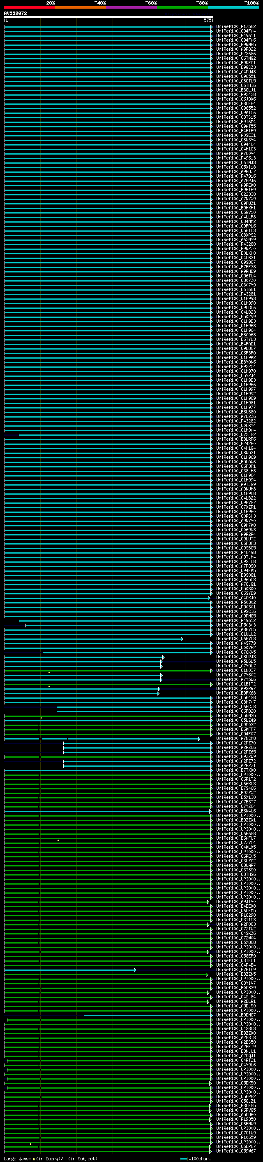Click the UniRef100_B5LAW6 text

(236, 462)
